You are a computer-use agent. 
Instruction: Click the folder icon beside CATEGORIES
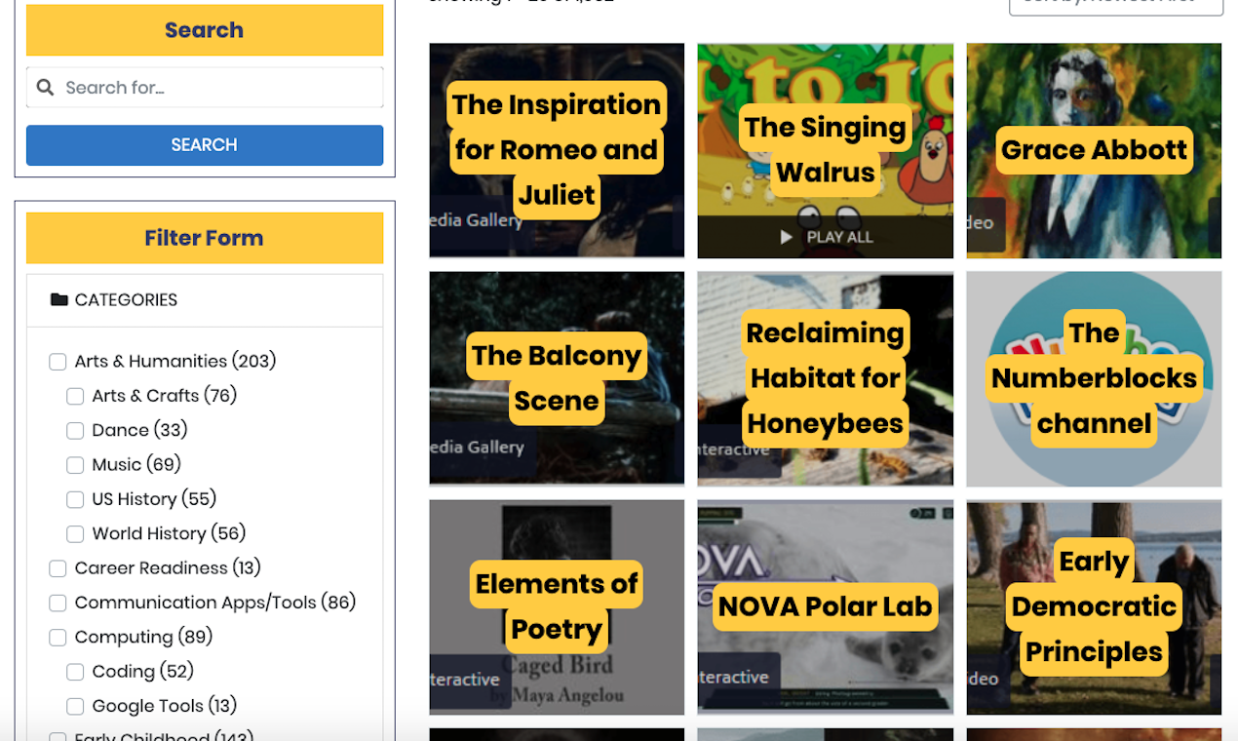click(x=58, y=299)
